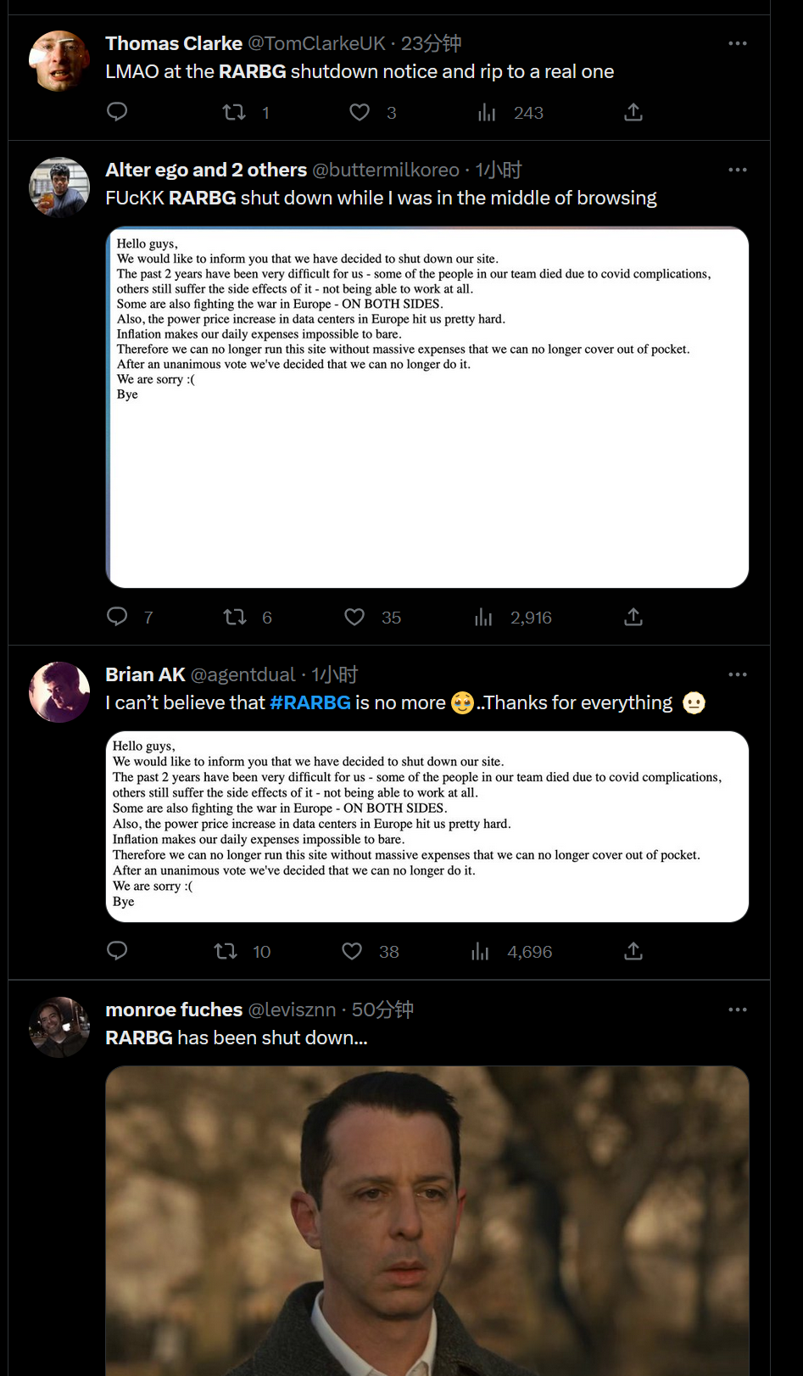This screenshot has height=1376, width=803.
Task: Open Brian AK's profile avatar
Action: [59, 692]
